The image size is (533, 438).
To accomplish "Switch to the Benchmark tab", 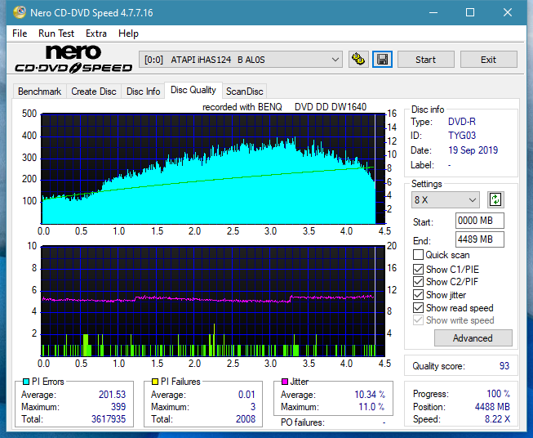I will 40,92.
